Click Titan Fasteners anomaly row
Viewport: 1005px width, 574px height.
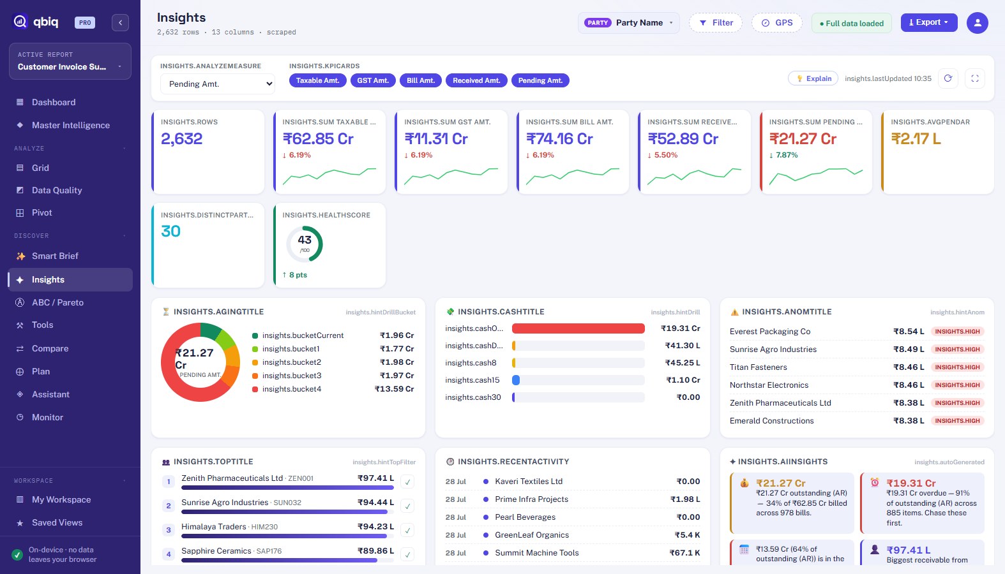point(857,367)
